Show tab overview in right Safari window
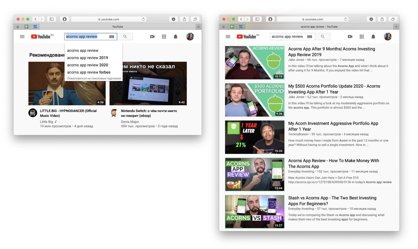The image size is (418, 249). tap(393, 19)
